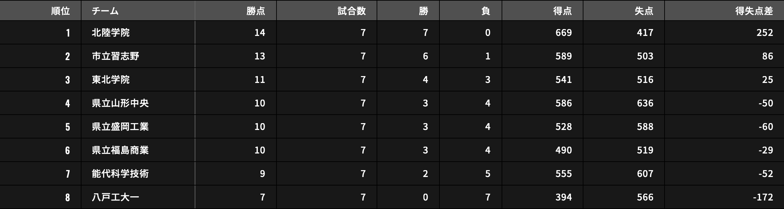784x209 pixels.
Task: Click 市立習志野's points scored 589
Action: (x=563, y=56)
